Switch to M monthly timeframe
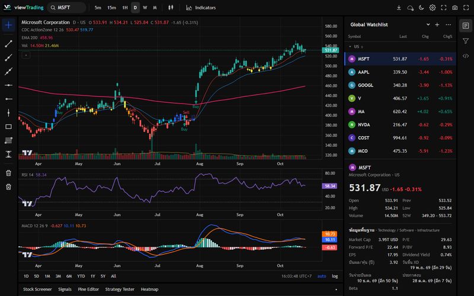This screenshot has width=474, height=296. (x=155, y=8)
